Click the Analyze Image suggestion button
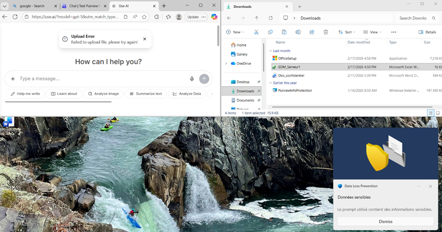Viewport: 442px width, 232px height. point(103,94)
